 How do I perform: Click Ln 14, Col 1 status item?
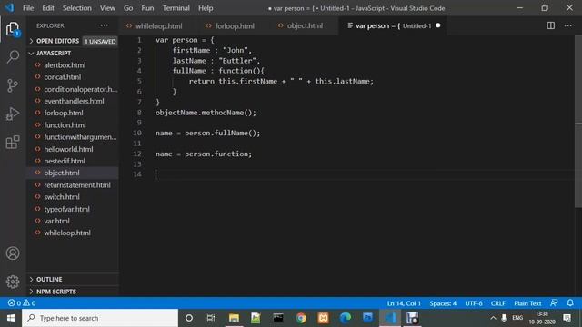404,303
